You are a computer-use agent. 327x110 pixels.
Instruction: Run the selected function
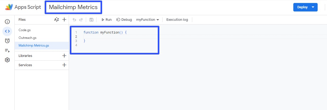click(x=106, y=20)
